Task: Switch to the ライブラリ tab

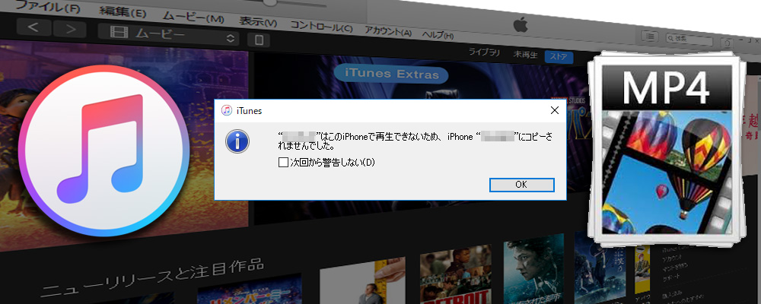Action: point(484,52)
